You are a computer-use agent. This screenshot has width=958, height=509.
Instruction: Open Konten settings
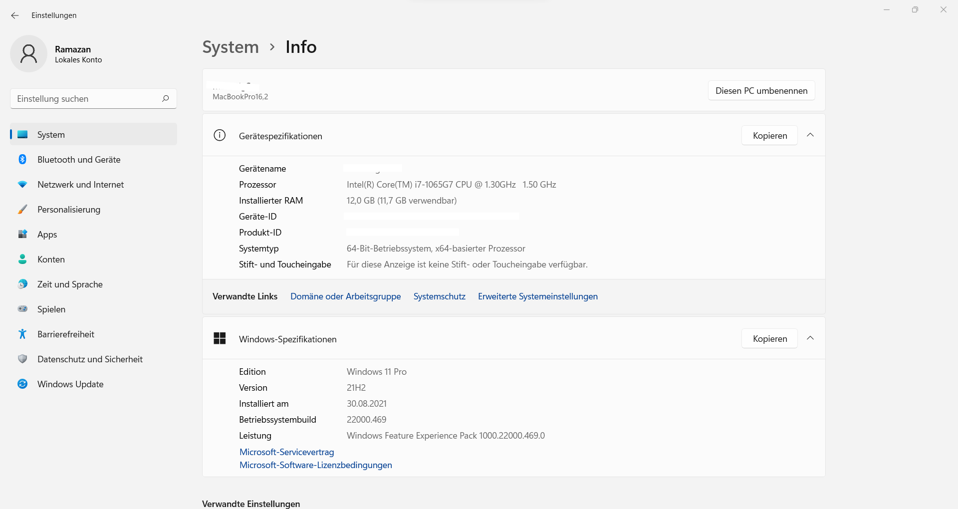pyautogui.click(x=94, y=259)
